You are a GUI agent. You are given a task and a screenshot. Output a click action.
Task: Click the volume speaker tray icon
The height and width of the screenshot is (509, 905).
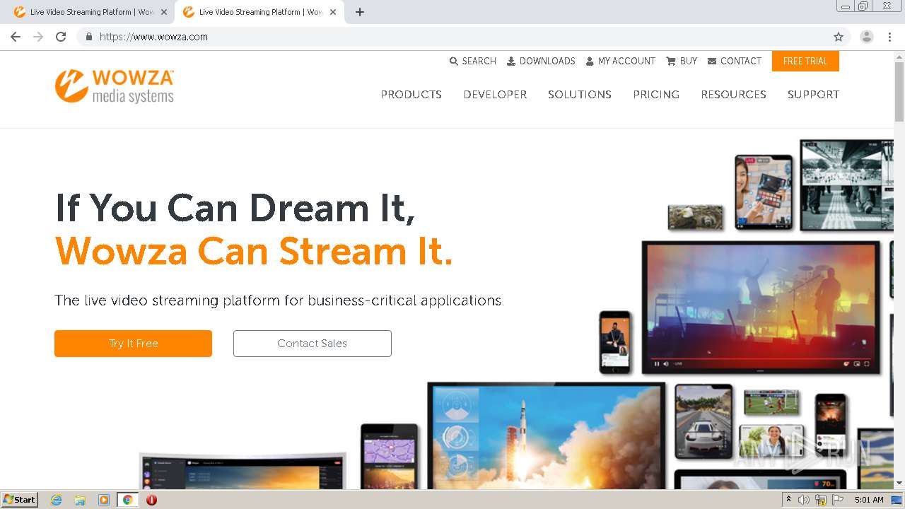pos(804,500)
